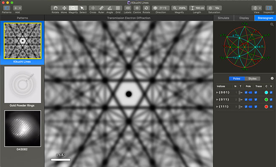276x167 pixels.
Task: Switch to the Styles segment button
Action: pos(252,79)
